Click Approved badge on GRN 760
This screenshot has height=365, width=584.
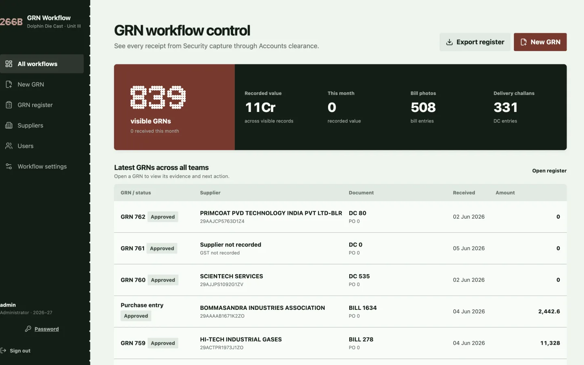click(x=163, y=280)
